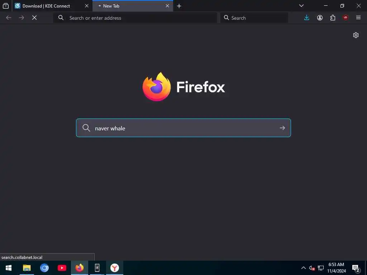This screenshot has height=275, width=367.
Task: Switch to Firefox in the taskbar
Action: 80,268
